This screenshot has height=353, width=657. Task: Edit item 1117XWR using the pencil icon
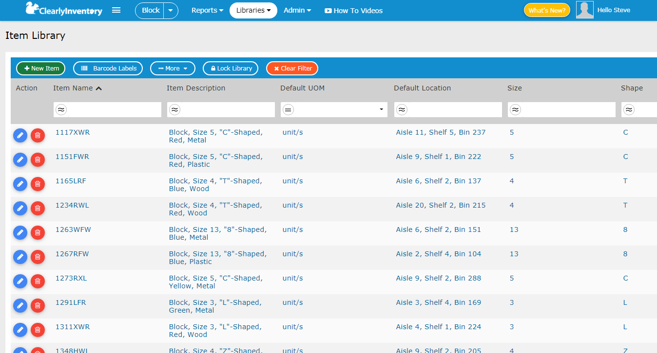point(20,135)
